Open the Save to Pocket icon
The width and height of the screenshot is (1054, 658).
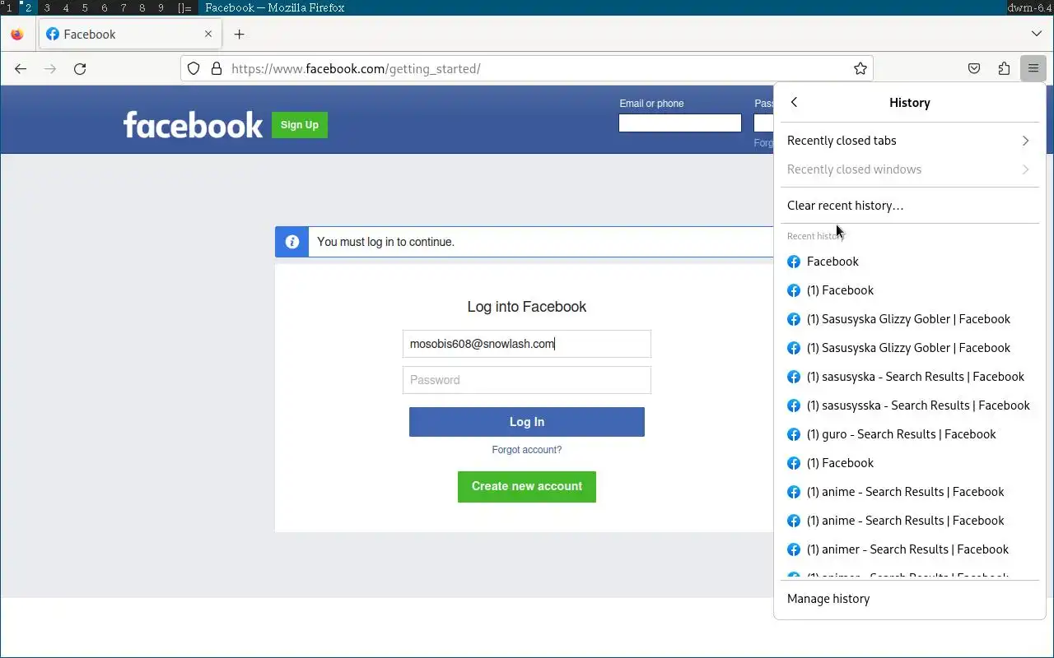(x=974, y=69)
